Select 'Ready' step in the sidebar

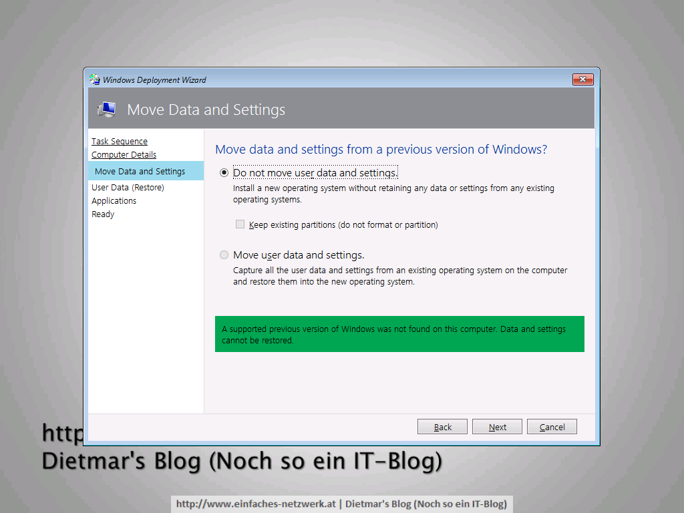[x=103, y=214]
